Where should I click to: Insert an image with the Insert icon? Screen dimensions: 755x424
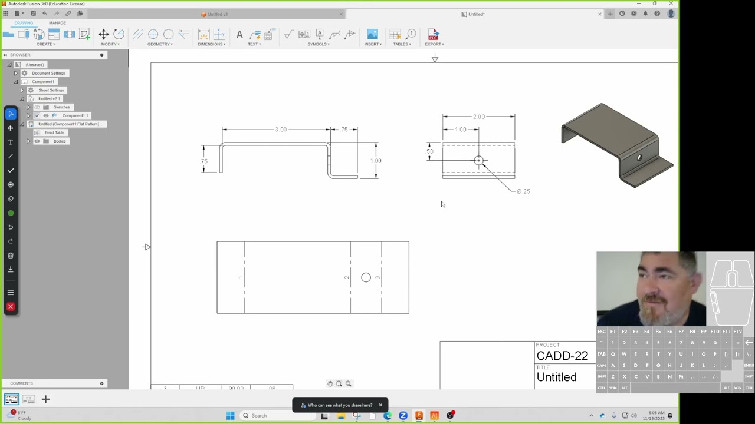coord(373,35)
